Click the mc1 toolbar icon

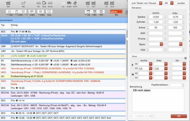pos(93,3)
